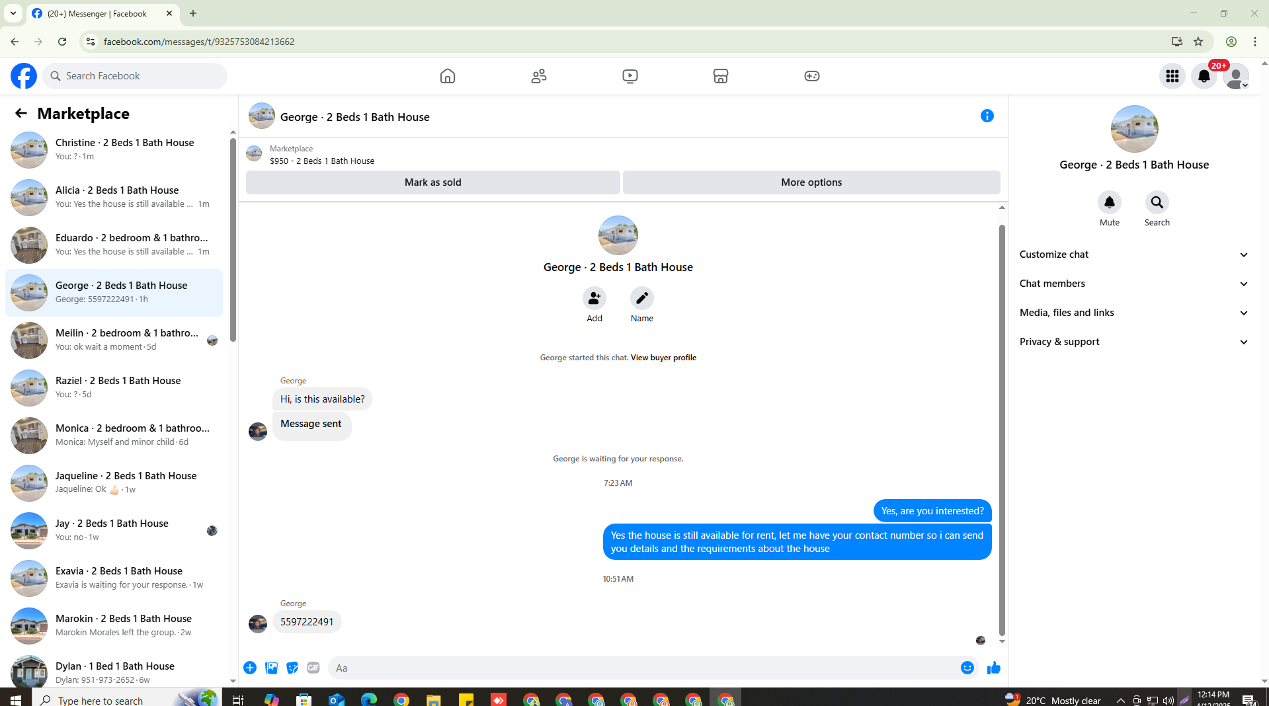Open Christine's conversation
The width and height of the screenshot is (1269, 706).
tap(114, 149)
